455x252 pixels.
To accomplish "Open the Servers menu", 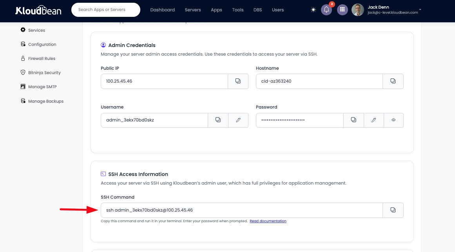I will (x=193, y=10).
